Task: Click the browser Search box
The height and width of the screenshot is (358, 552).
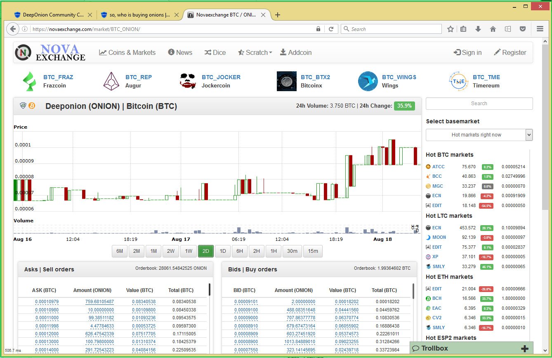Action: [391, 29]
